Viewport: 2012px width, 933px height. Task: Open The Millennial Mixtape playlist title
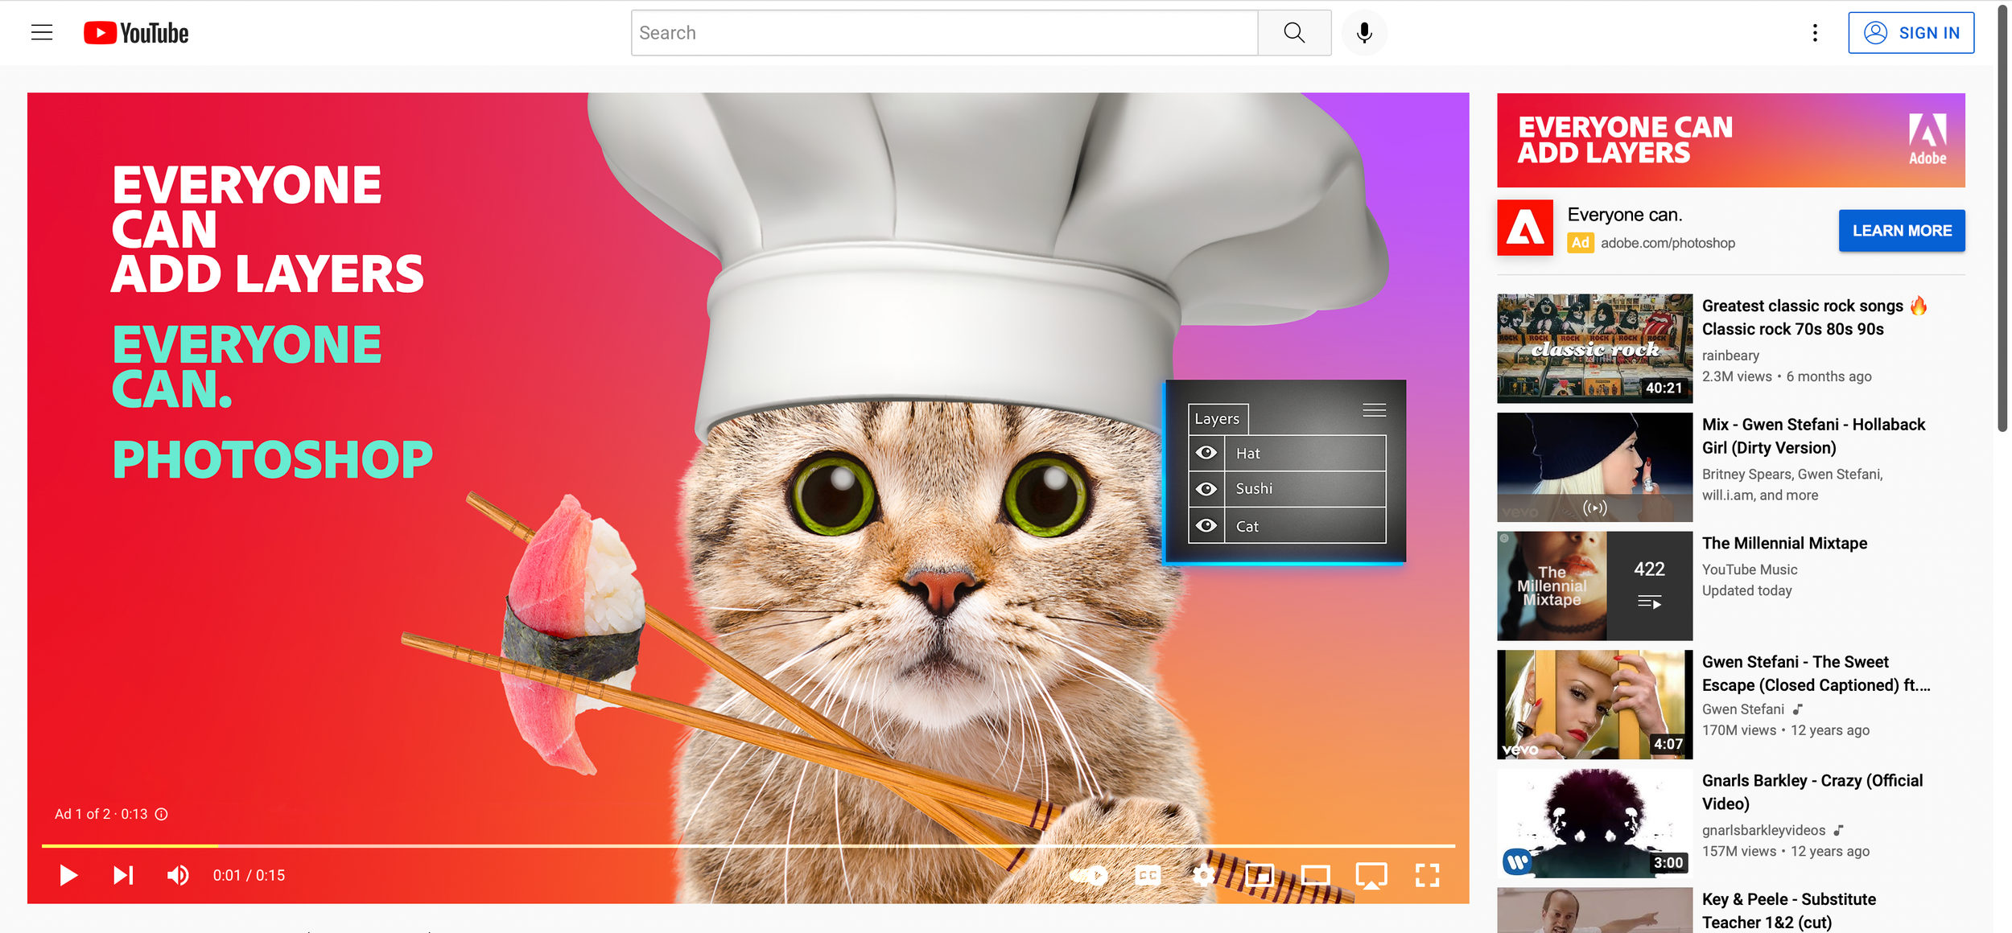click(x=1784, y=544)
